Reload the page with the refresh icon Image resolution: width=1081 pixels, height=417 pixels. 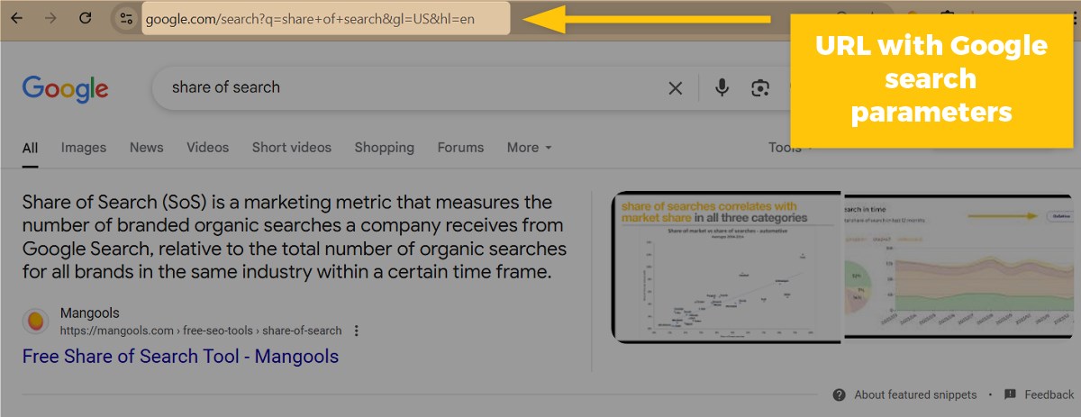coord(86,18)
